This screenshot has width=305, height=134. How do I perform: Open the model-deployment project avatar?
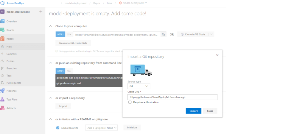click(2, 12)
